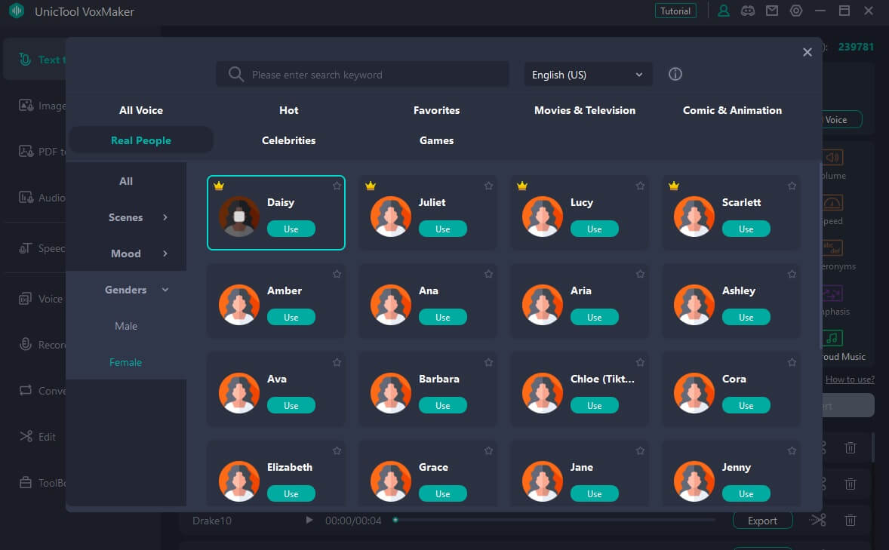Play the Drake10 audio clip

pyautogui.click(x=309, y=520)
